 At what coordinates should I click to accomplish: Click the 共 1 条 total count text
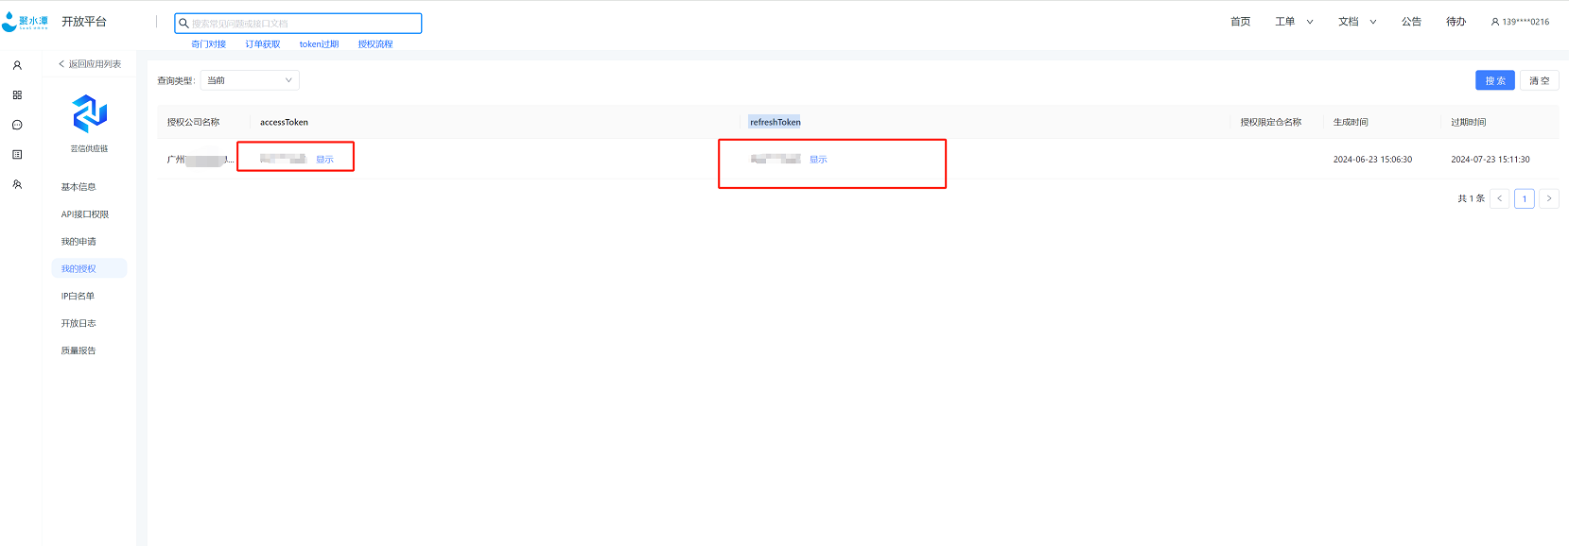tap(1471, 198)
